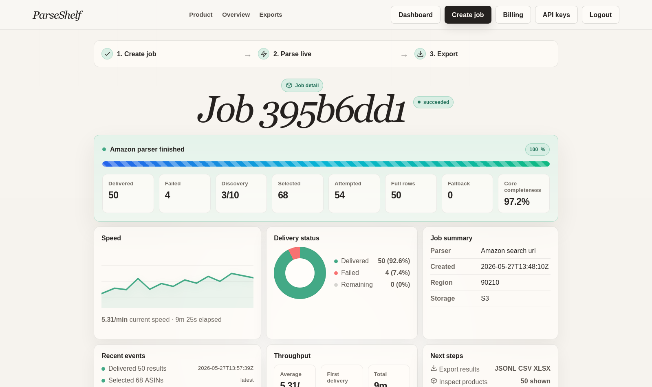Viewport: 652px width, 387px height.
Task: Click 'Delivered 50 results' event
Action: pos(137,369)
